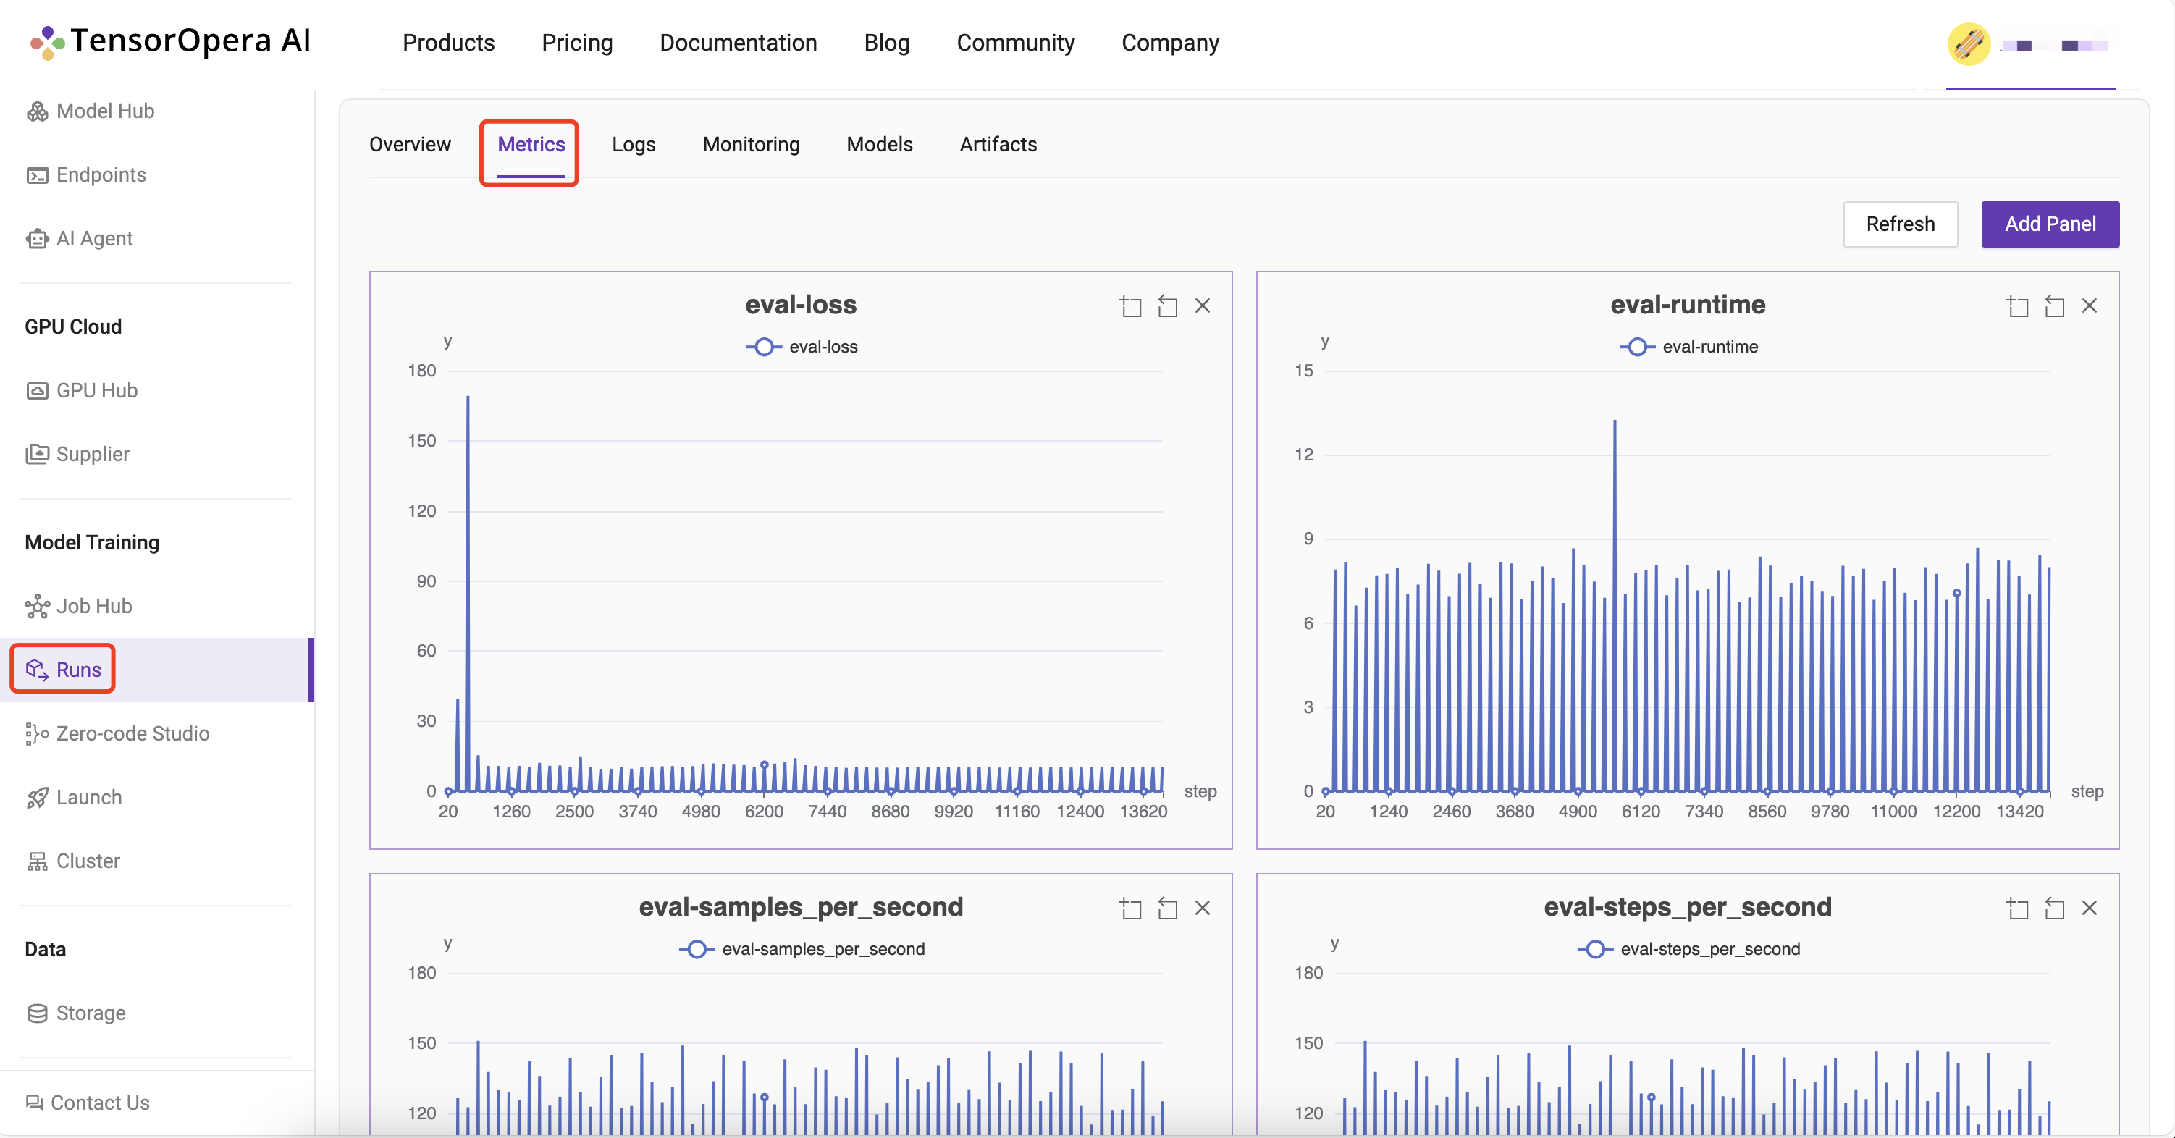2175x1138 pixels.
Task: Open the Monitoring tab
Action: click(751, 144)
